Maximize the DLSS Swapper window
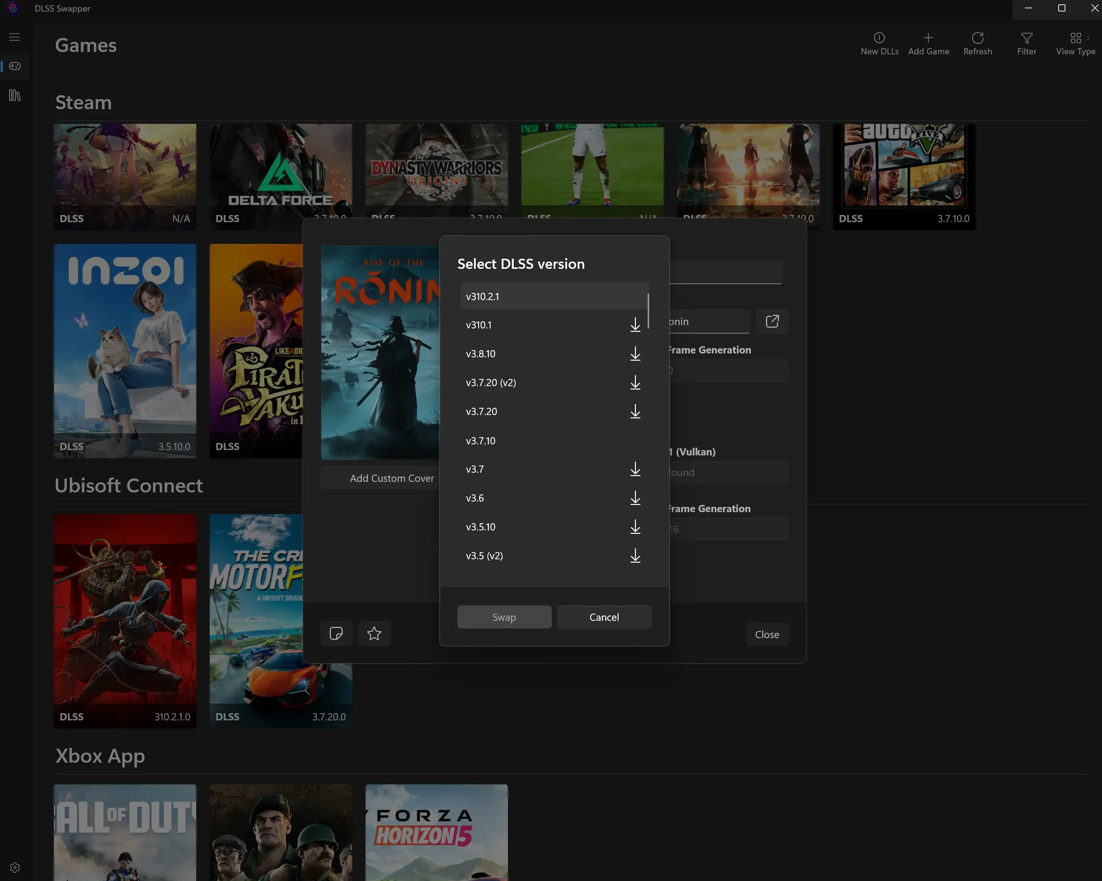Screen dimensions: 1102x881 [x=1061, y=8]
